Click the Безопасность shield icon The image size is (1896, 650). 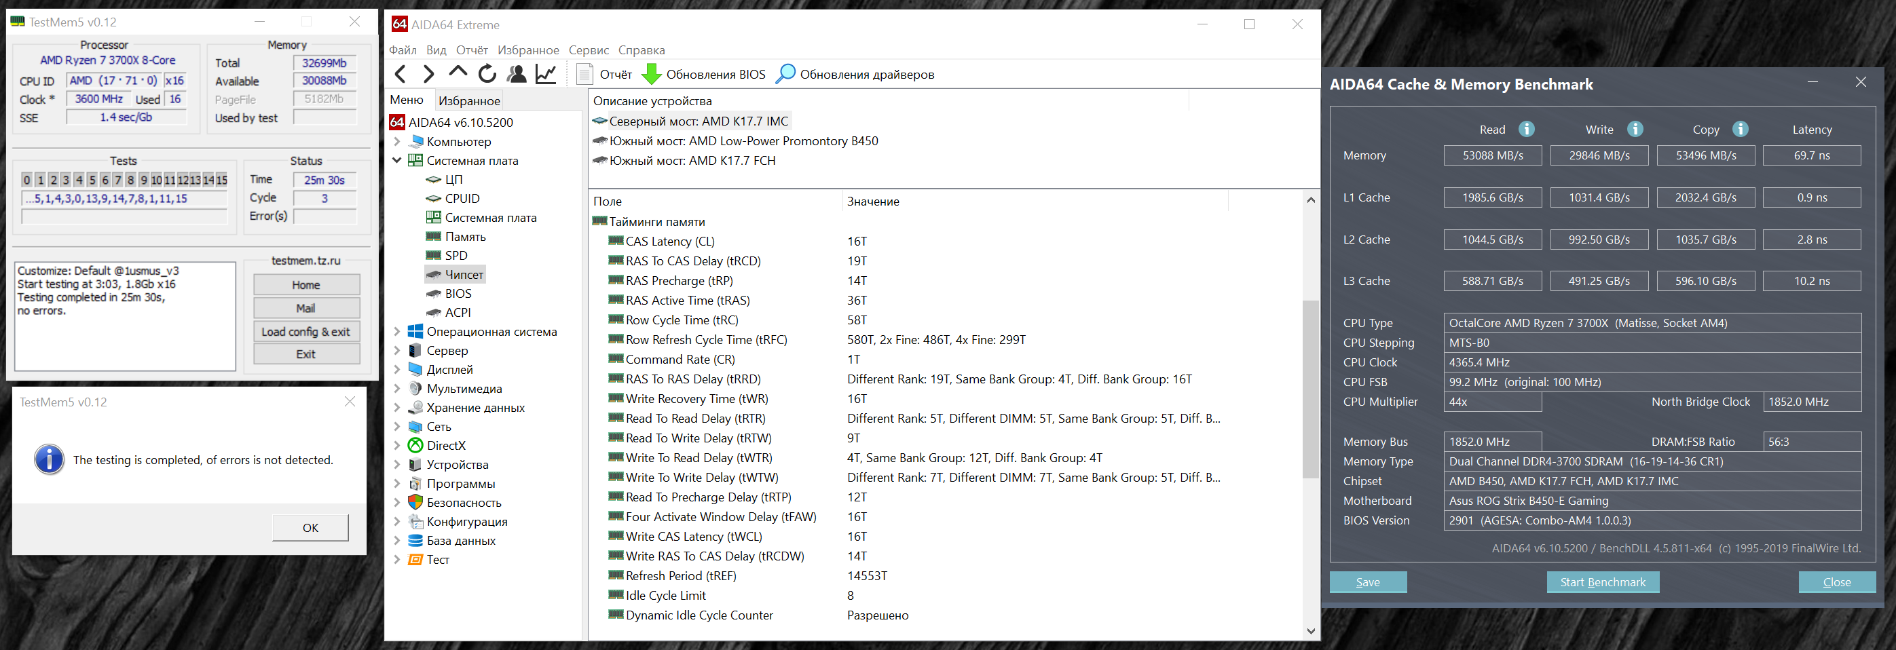tap(415, 502)
